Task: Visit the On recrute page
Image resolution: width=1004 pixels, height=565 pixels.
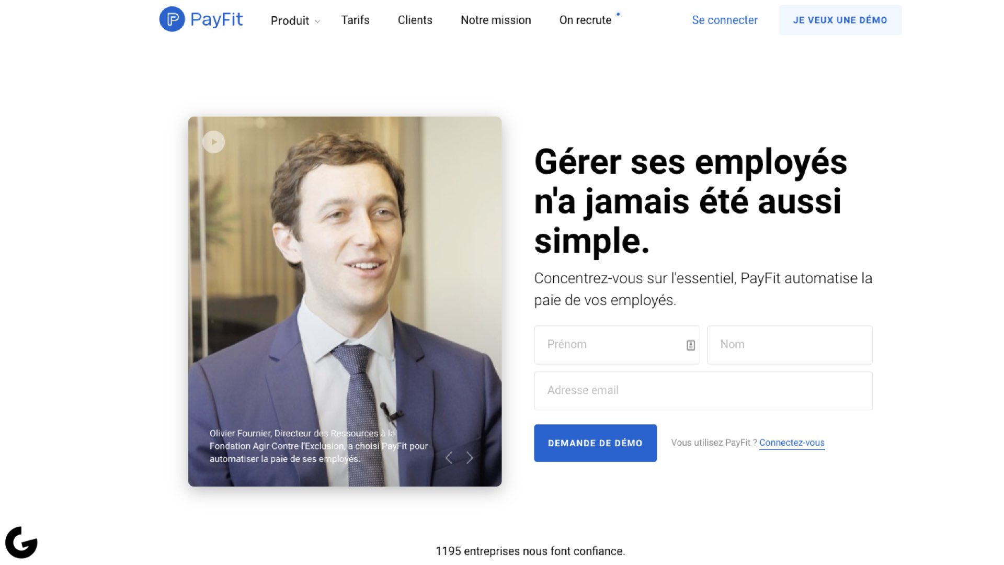Action: tap(585, 20)
